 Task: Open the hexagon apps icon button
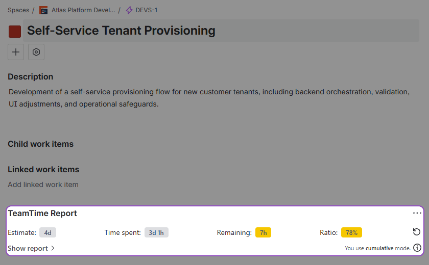click(36, 52)
